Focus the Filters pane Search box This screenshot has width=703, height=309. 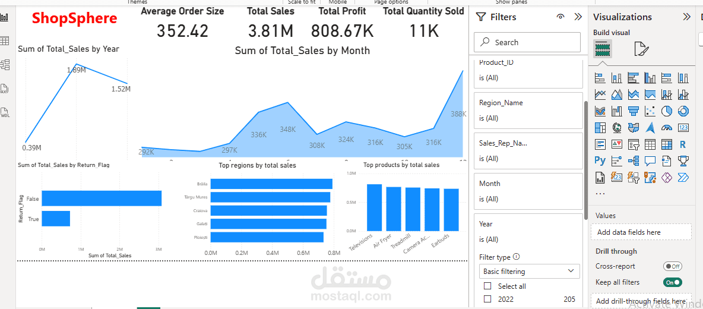(527, 42)
